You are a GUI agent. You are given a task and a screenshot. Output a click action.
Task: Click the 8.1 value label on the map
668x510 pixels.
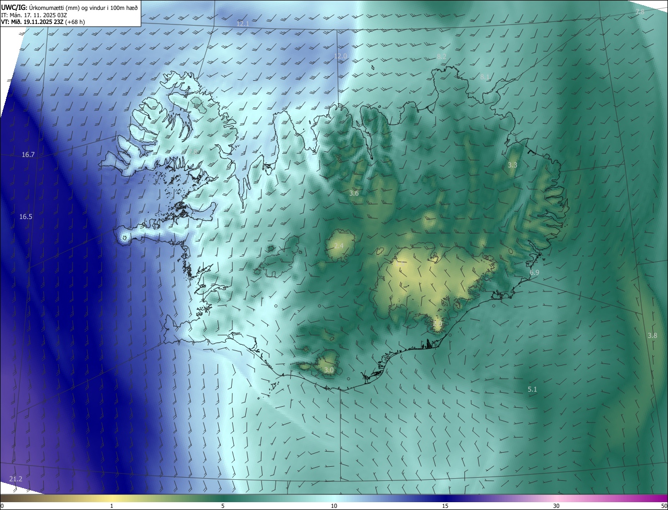pyautogui.click(x=485, y=77)
